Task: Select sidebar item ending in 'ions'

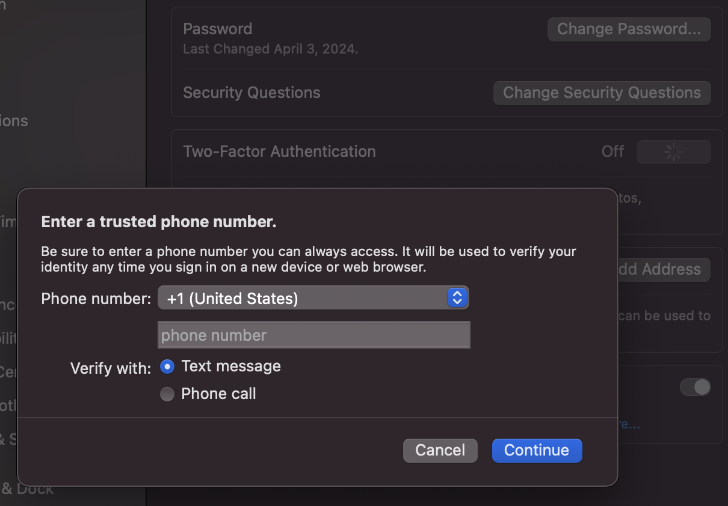Action: point(14,121)
